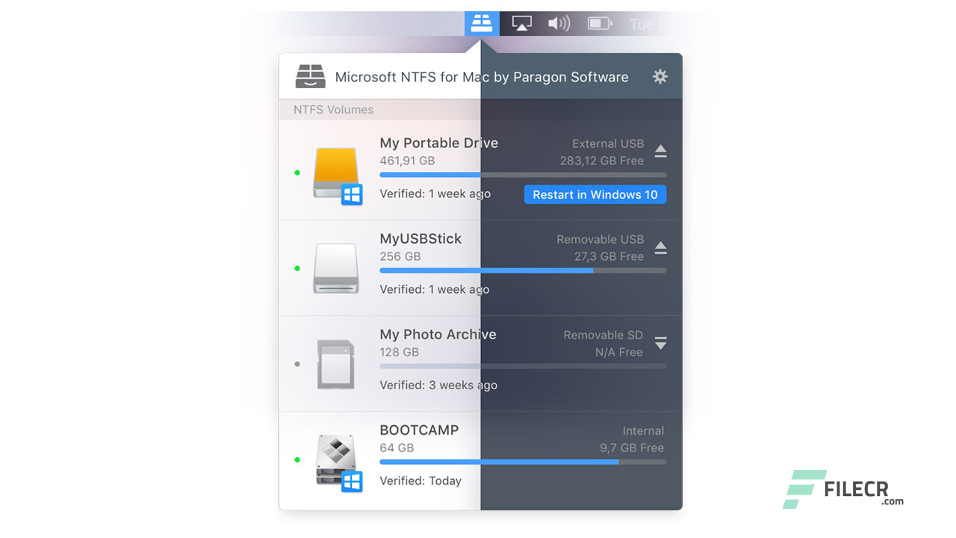Click 'External USB' connection label
Image resolution: width=956 pixels, height=538 pixels.
coord(608,143)
